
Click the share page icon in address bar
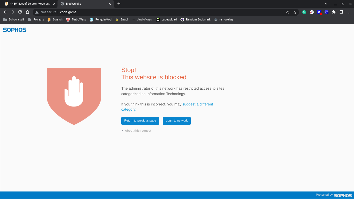pos(287,12)
